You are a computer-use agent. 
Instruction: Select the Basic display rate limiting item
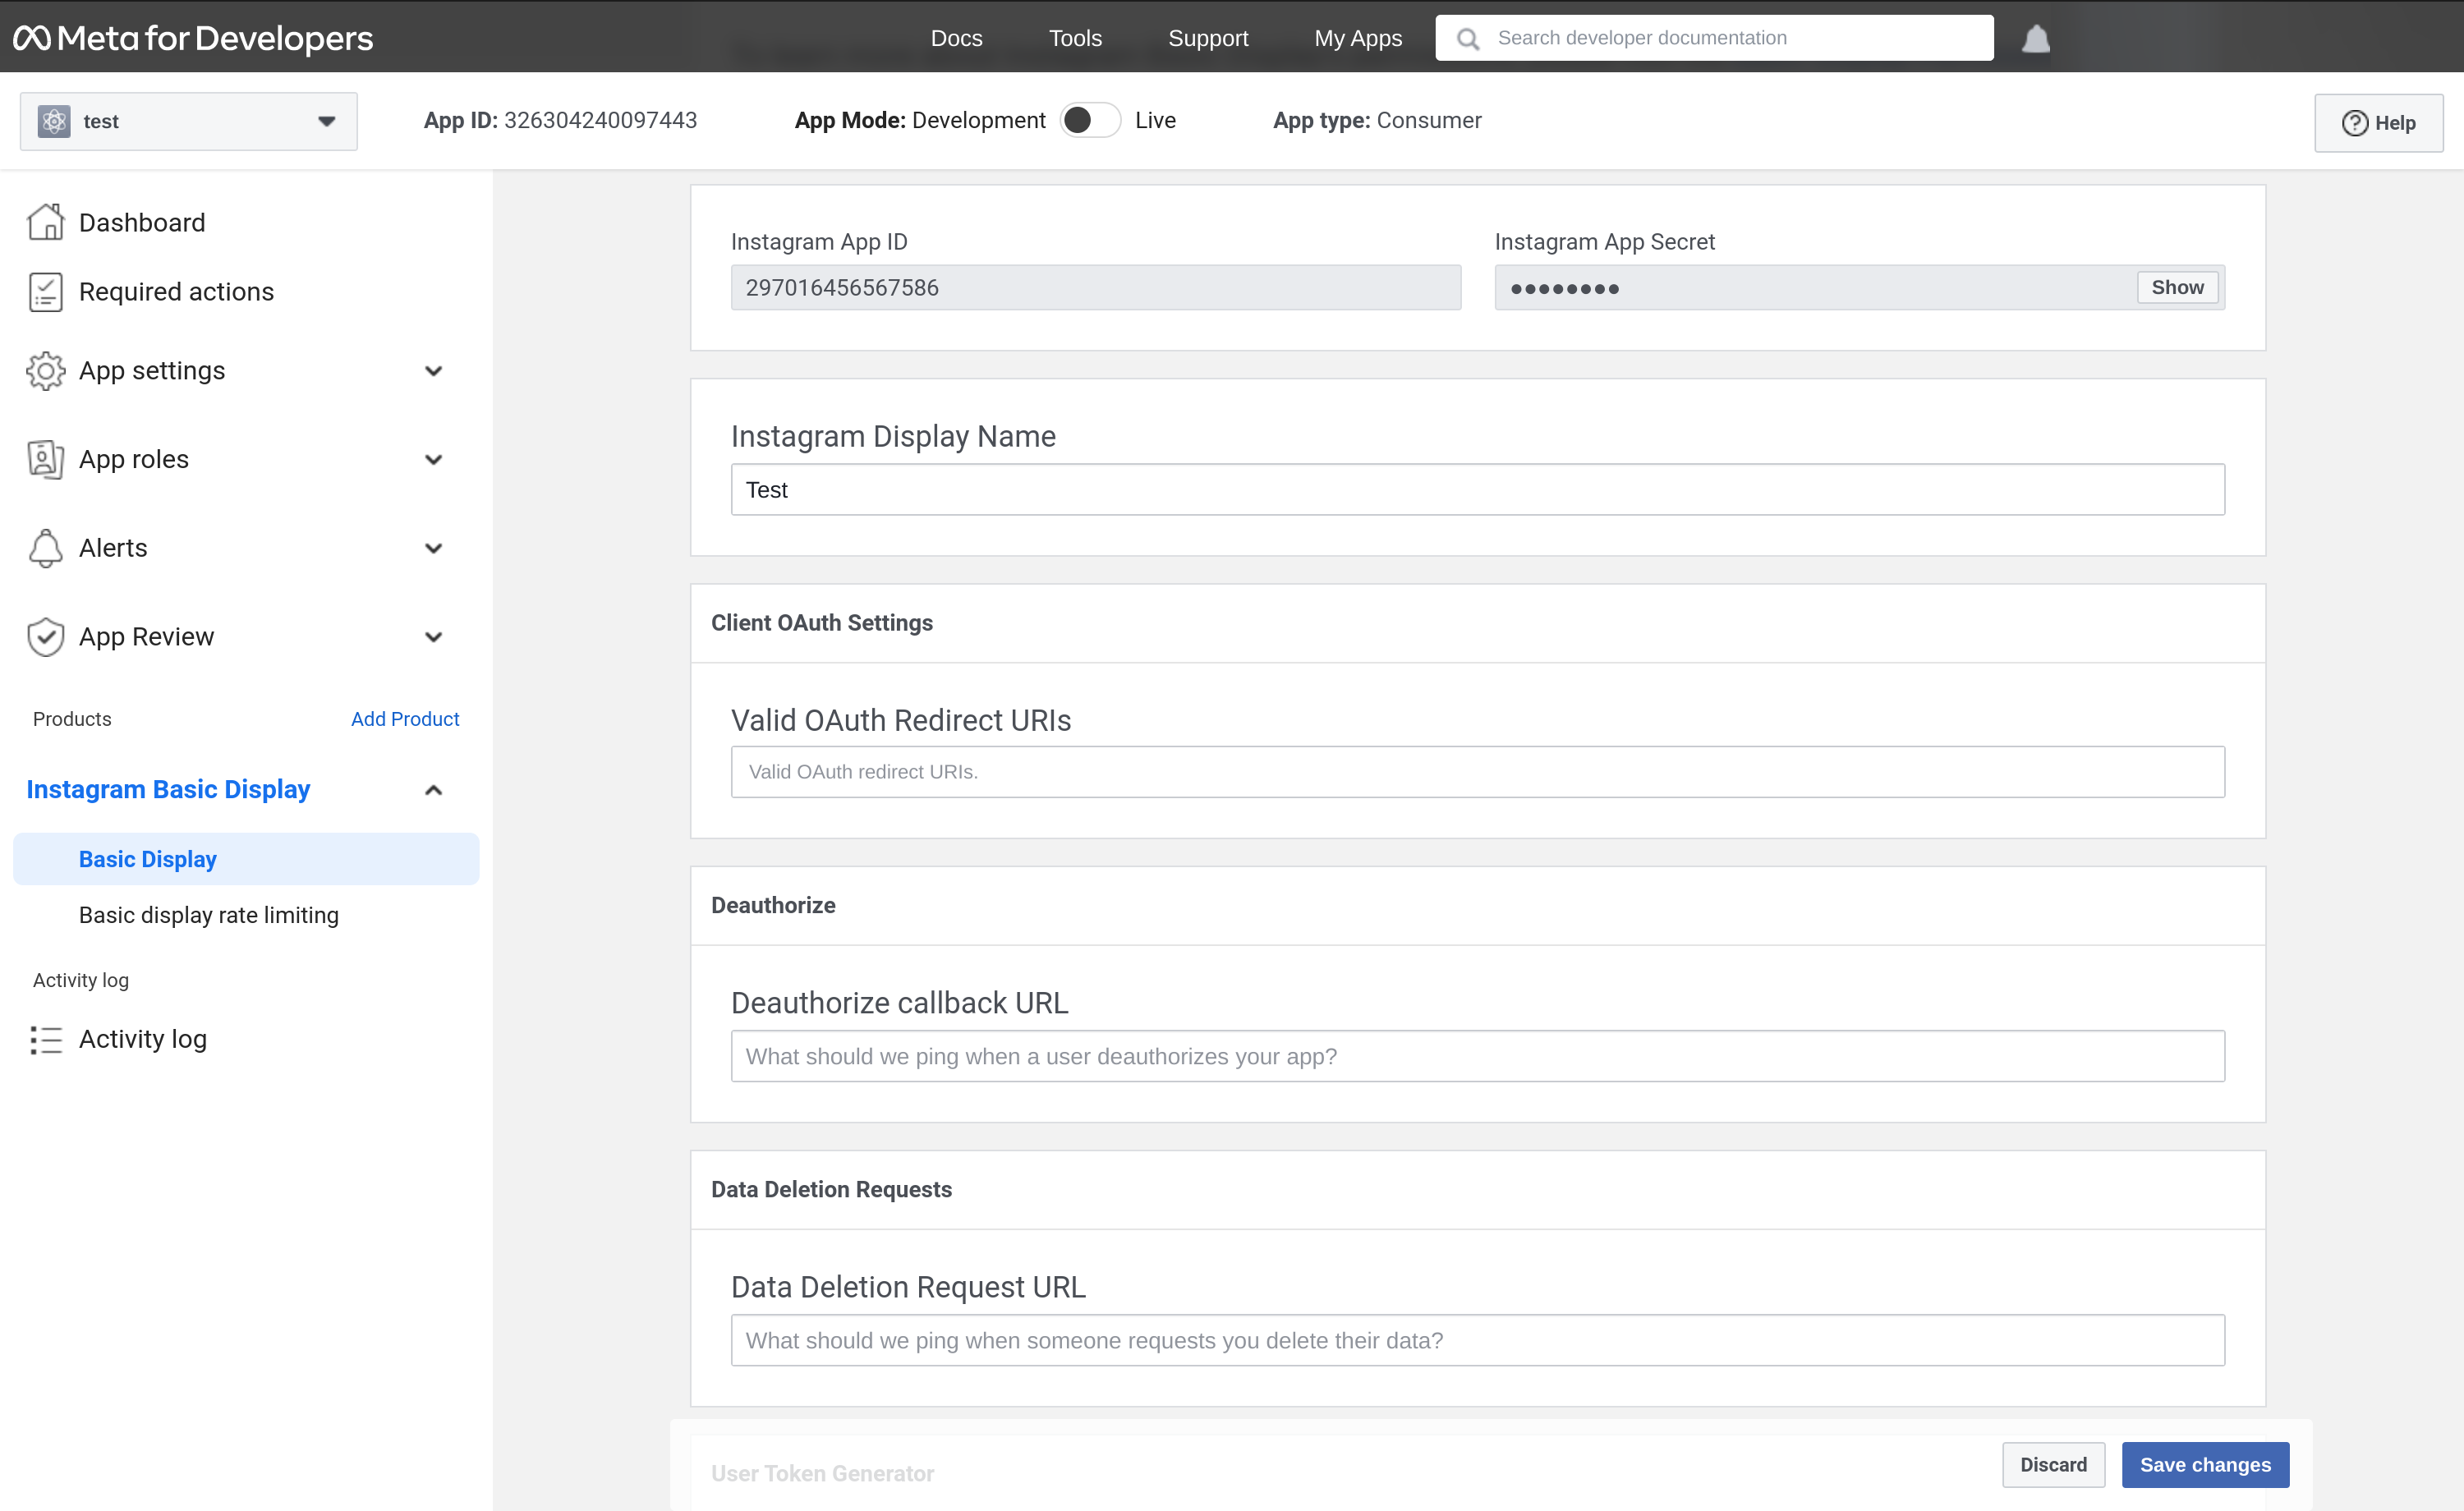click(209, 915)
